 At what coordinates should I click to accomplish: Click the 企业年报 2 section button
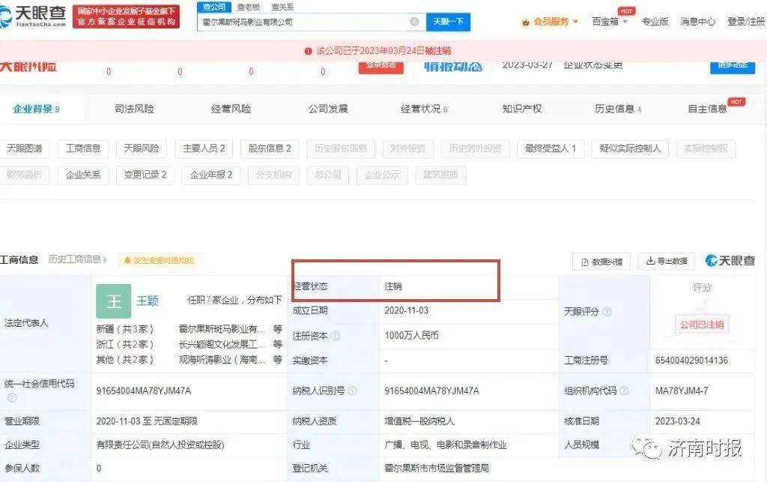(x=210, y=175)
